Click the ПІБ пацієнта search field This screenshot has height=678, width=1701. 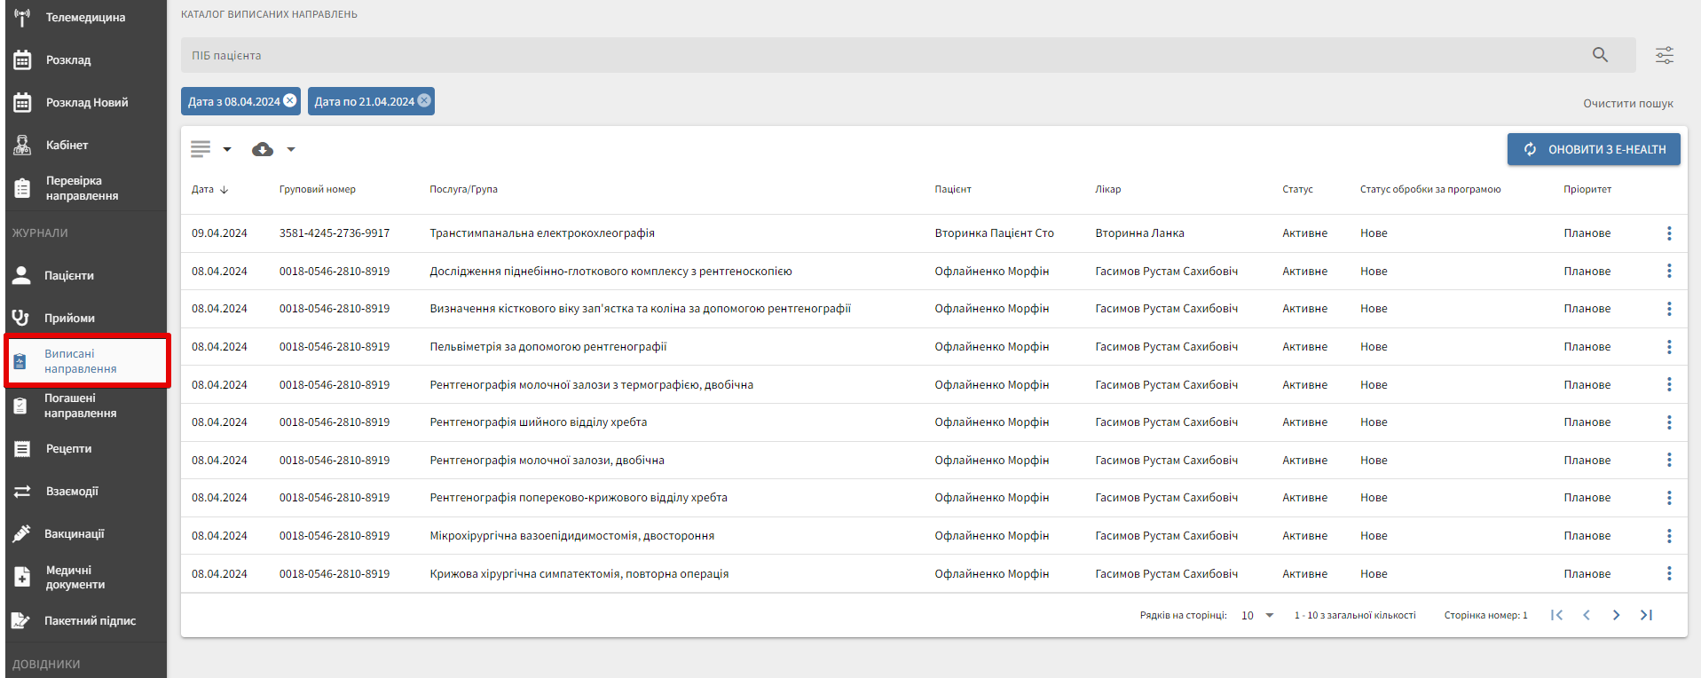coord(878,55)
